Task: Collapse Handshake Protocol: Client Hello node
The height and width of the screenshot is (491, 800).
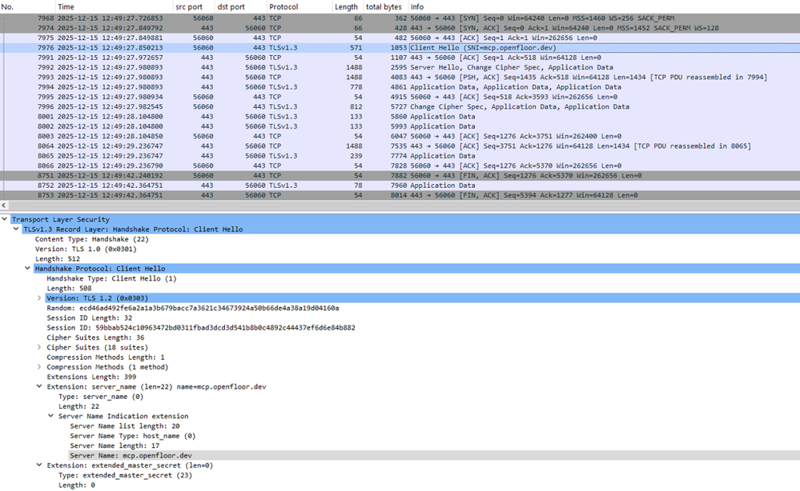Action: (x=29, y=269)
